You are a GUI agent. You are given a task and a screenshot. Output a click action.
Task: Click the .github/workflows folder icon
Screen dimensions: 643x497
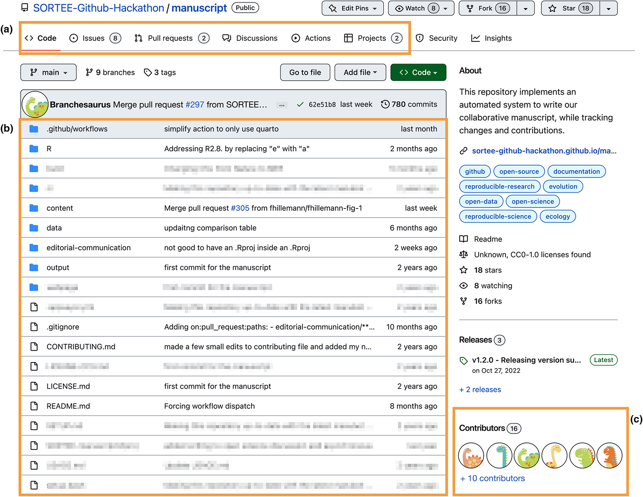(34, 129)
